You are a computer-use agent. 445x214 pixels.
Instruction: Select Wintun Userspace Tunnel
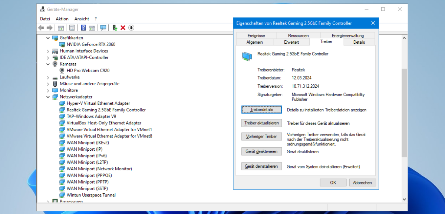tap(91, 195)
